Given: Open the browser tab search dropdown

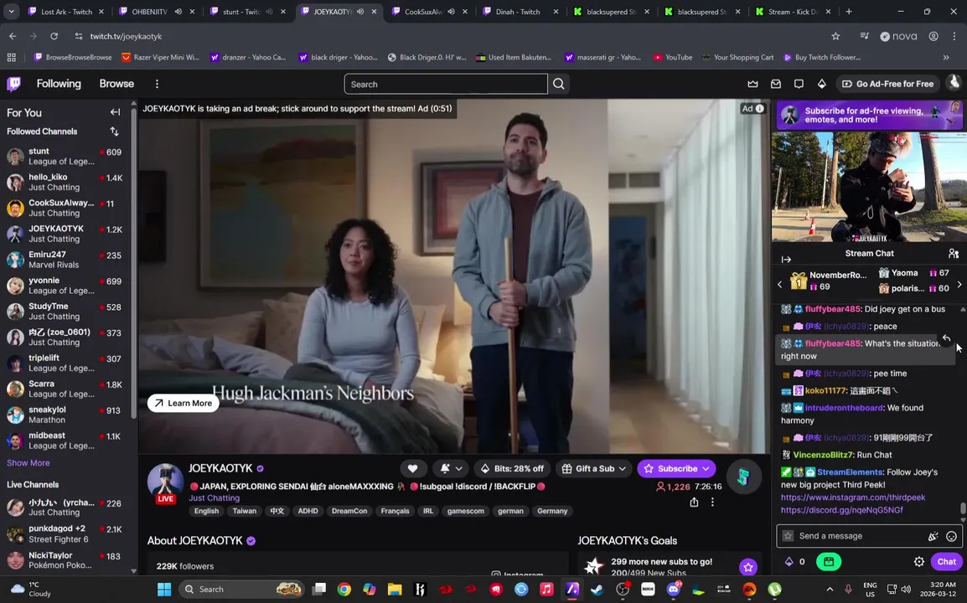Looking at the screenshot, I should coord(11,12).
